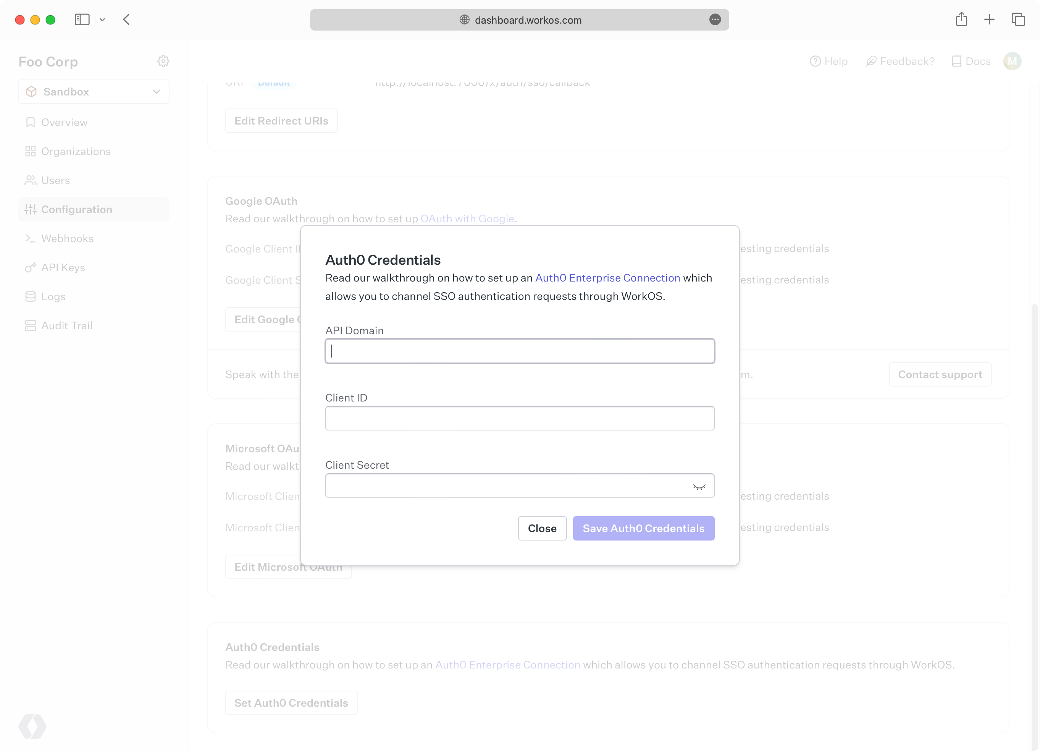Show the tab overview icon
Image resolution: width=1040 pixels, height=751 pixels.
pos(1018,20)
